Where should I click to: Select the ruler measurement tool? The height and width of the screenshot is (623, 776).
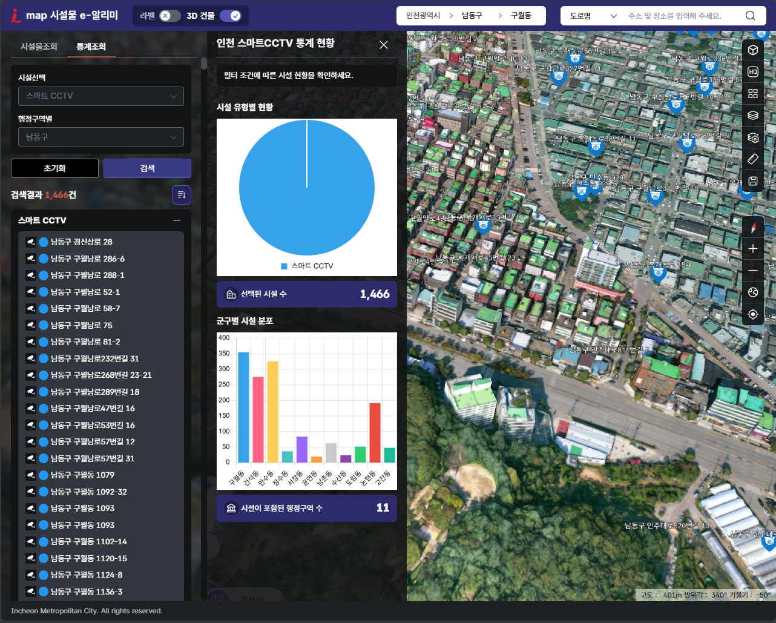[753, 159]
